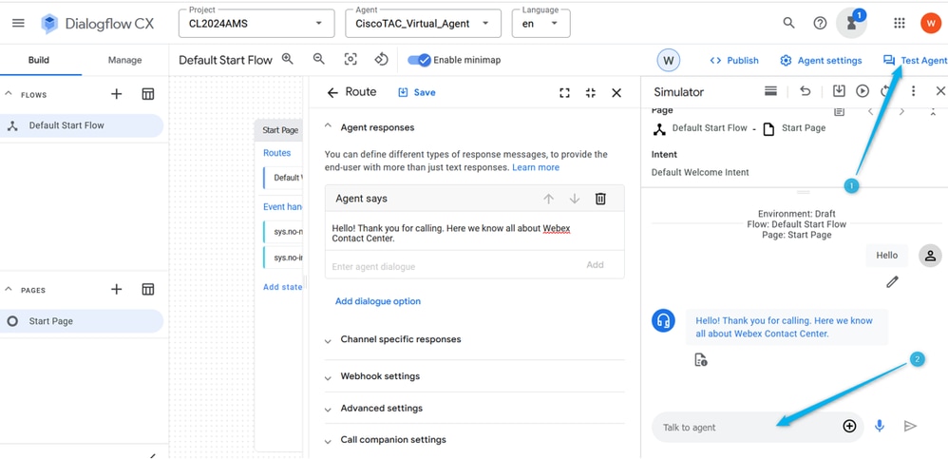The height and width of the screenshot is (459, 948).
Task: Collapse the PAGES section
Action: (9, 290)
